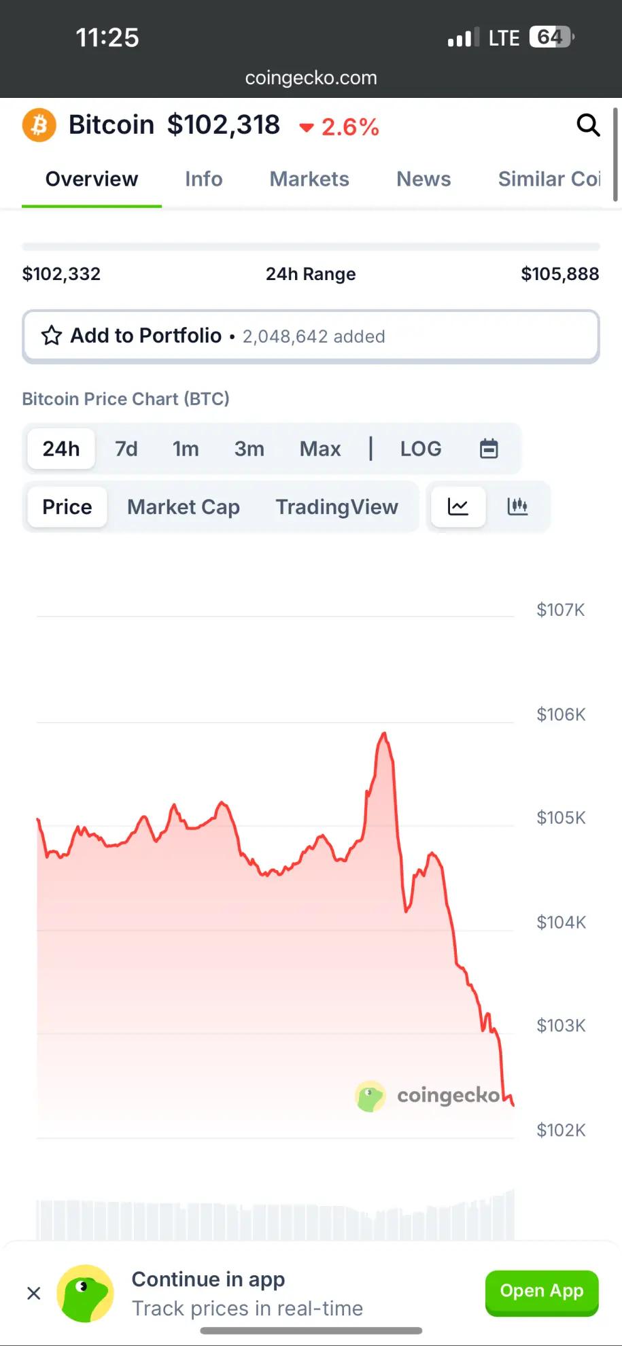Switch chart to Market Cap

click(184, 506)
